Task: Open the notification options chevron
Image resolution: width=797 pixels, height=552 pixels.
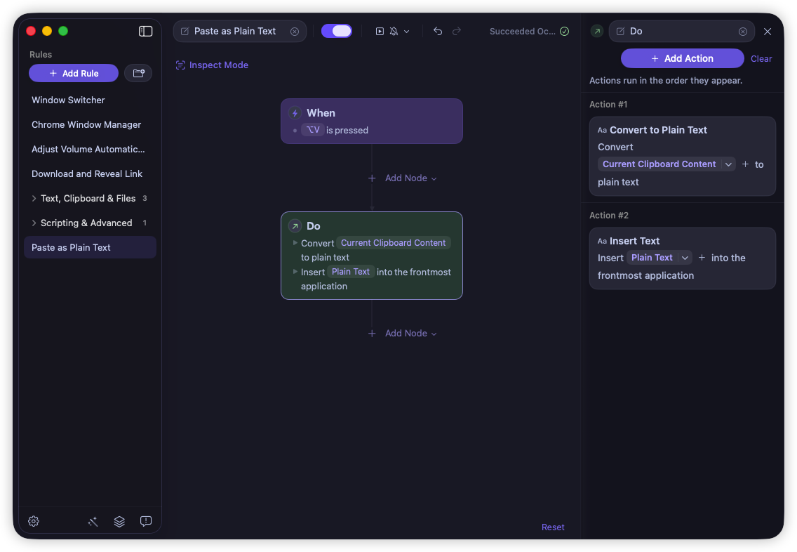Action: [407, 32]
